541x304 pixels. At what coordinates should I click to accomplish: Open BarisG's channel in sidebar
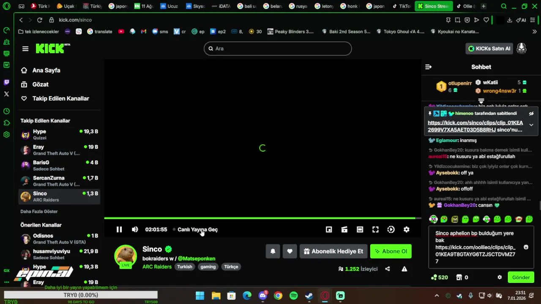(x=60, y=166)
